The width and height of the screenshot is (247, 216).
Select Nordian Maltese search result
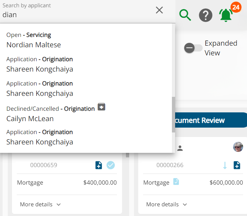click(x=86, y=40)
